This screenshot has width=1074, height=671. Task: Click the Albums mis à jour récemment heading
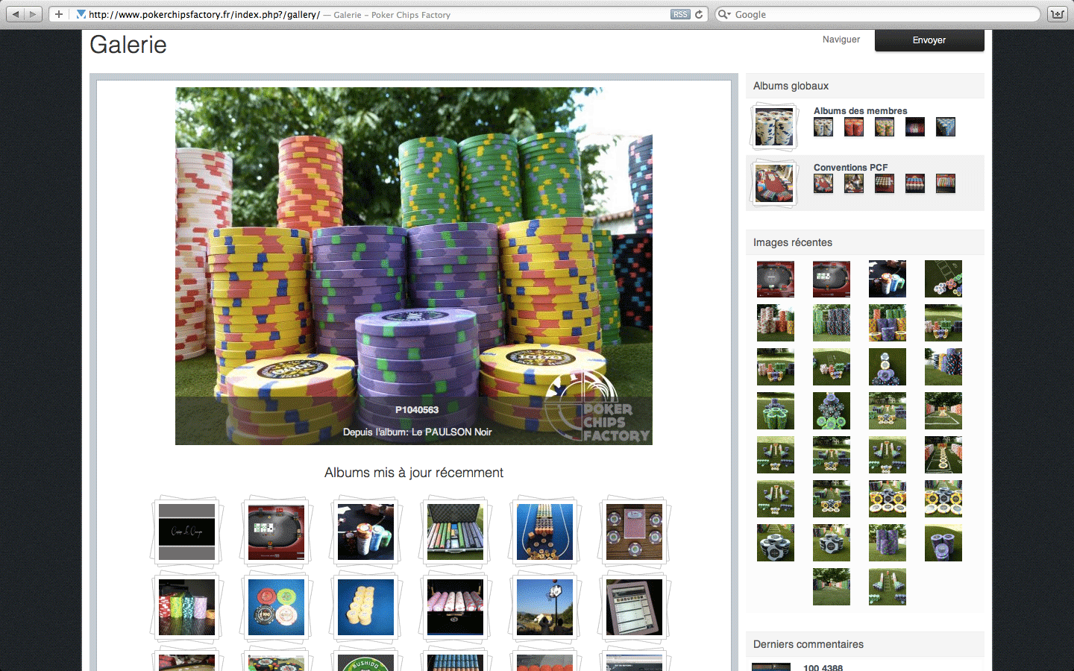pos(414,473)
